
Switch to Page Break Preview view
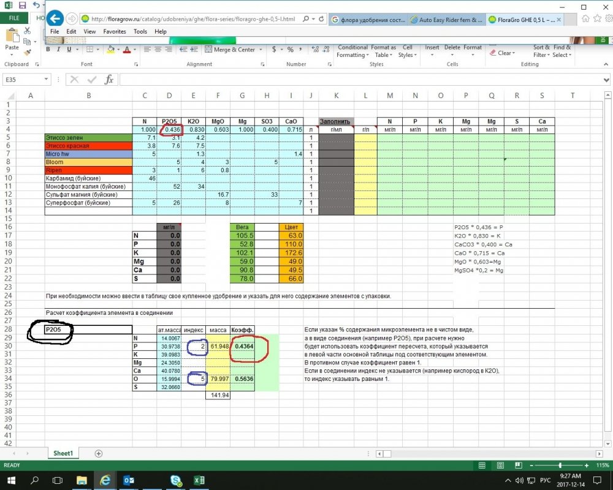(x=519, y=465)
